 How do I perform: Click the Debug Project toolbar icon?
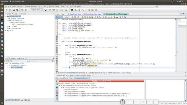point(61,10)
